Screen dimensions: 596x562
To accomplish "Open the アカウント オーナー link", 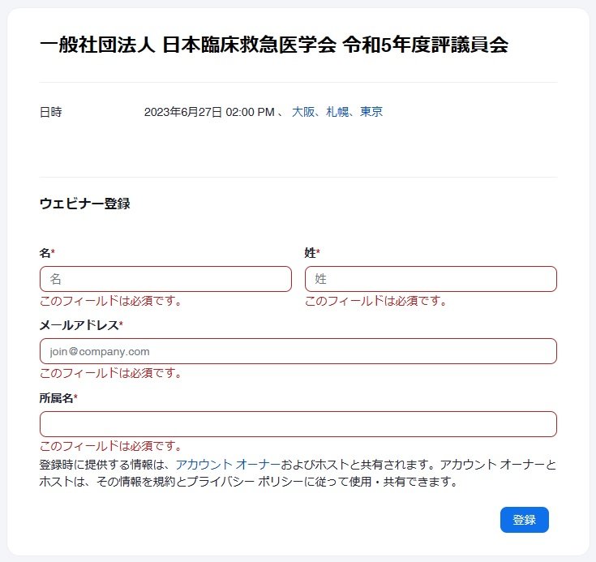I will pos(228,464).
